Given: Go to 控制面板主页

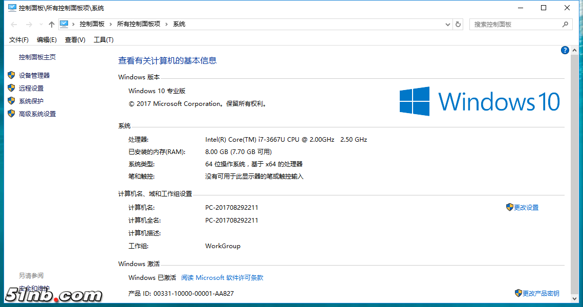Looking at the screenshot, I should [37, 57].
